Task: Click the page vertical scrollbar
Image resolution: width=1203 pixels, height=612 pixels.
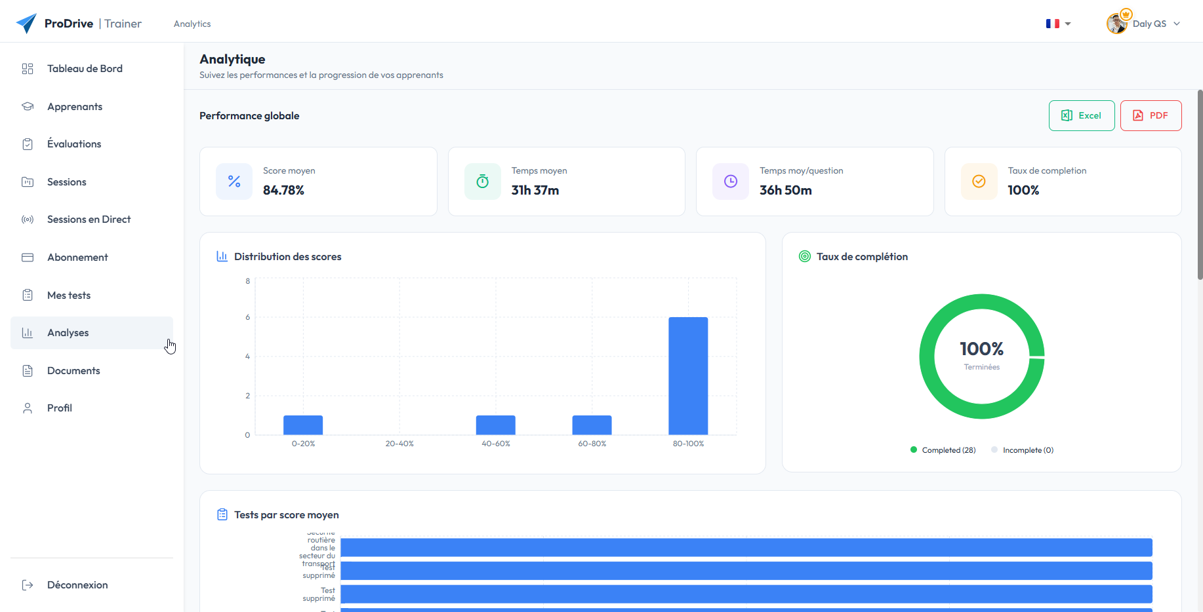Action: pyautogui.click(x=1200, y=185)
